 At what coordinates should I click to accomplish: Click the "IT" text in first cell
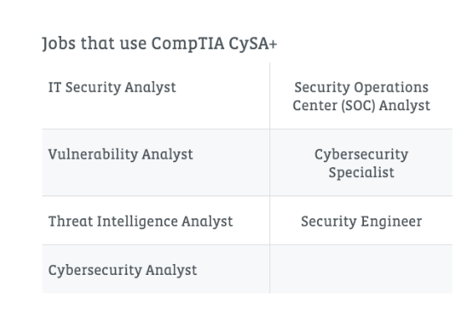tap(54, 87)
